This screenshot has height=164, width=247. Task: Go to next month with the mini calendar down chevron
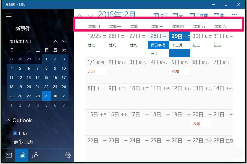[x=64, y=41]
